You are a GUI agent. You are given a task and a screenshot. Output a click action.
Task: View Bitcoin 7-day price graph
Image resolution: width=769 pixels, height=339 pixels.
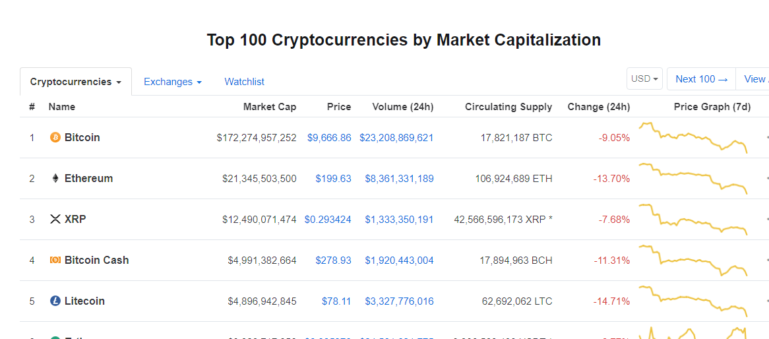pyautogui.click(x=692, y=138)
